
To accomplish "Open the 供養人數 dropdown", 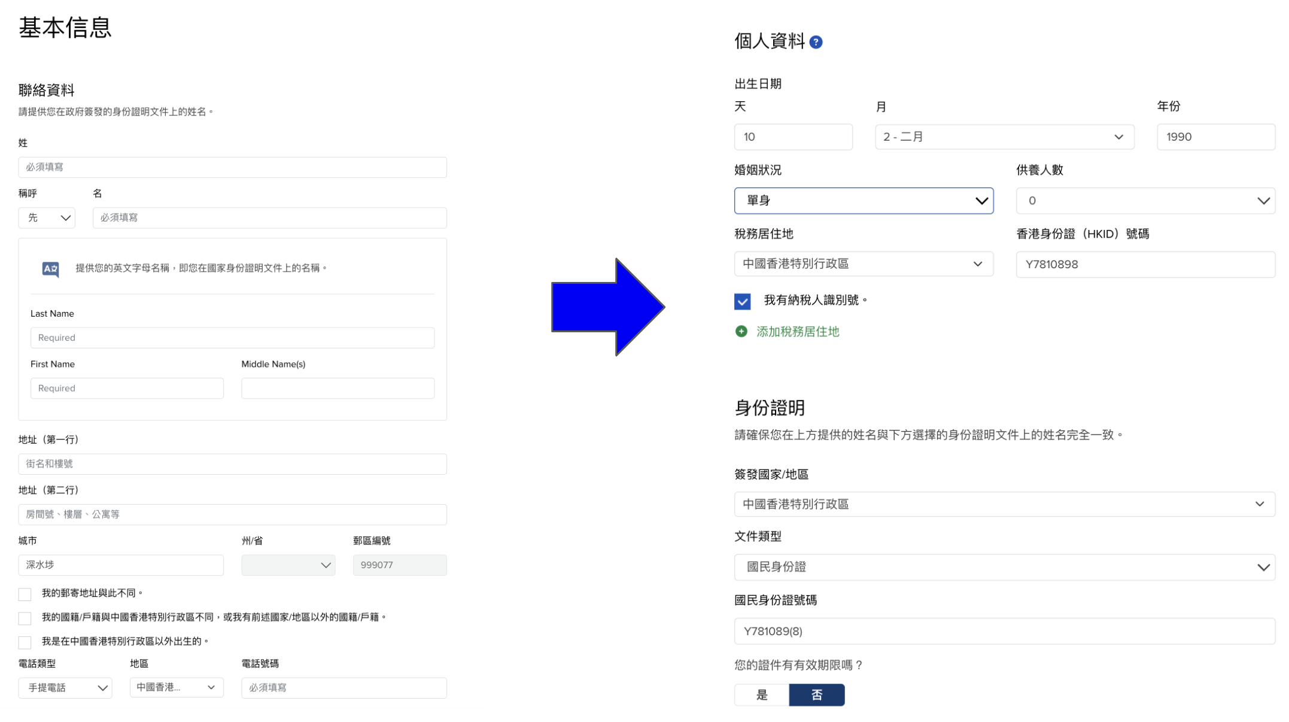I will click(1145, 201).
